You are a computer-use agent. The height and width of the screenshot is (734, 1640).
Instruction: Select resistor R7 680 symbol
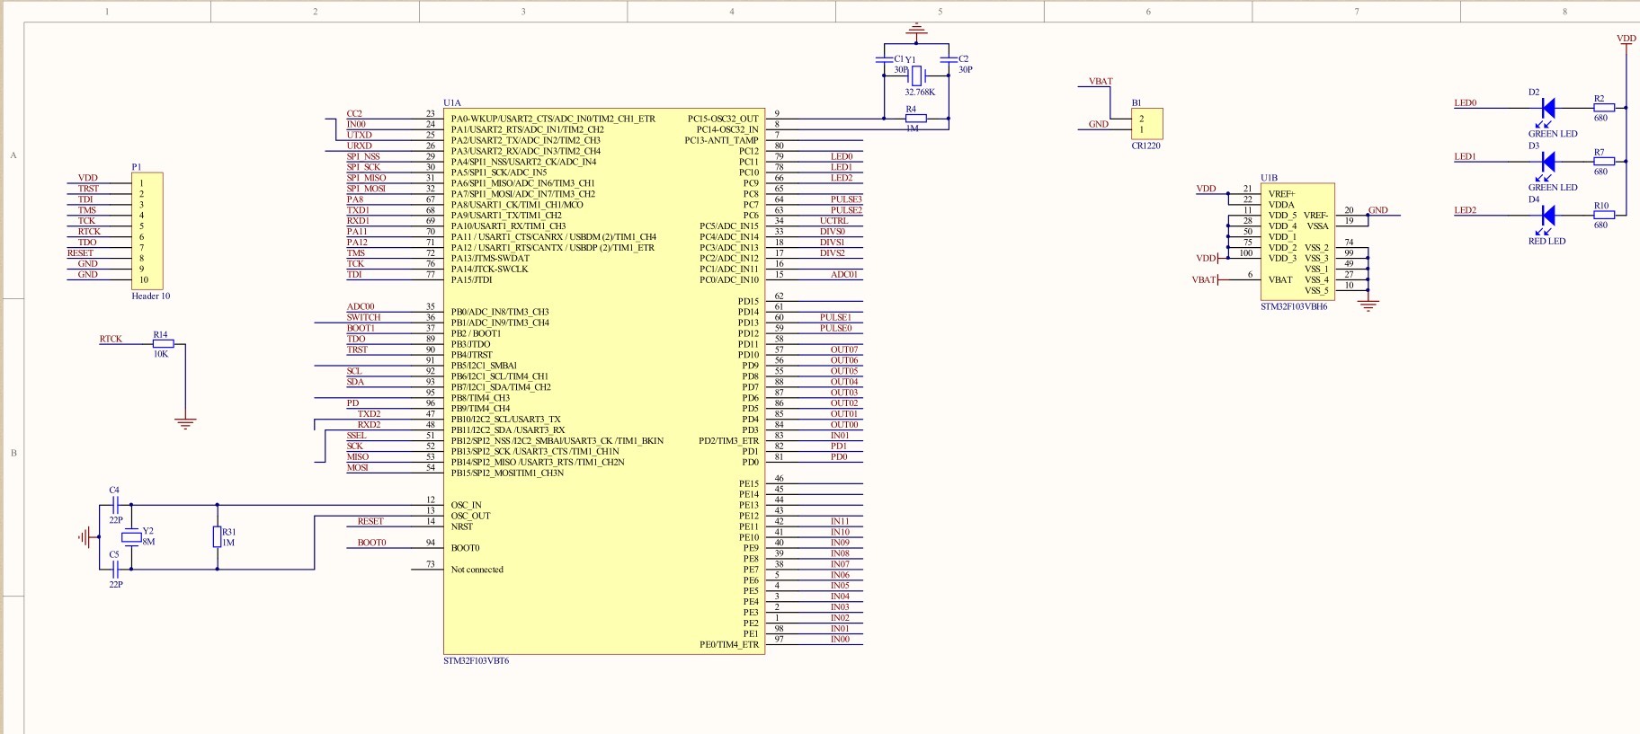pos(1603,162)
